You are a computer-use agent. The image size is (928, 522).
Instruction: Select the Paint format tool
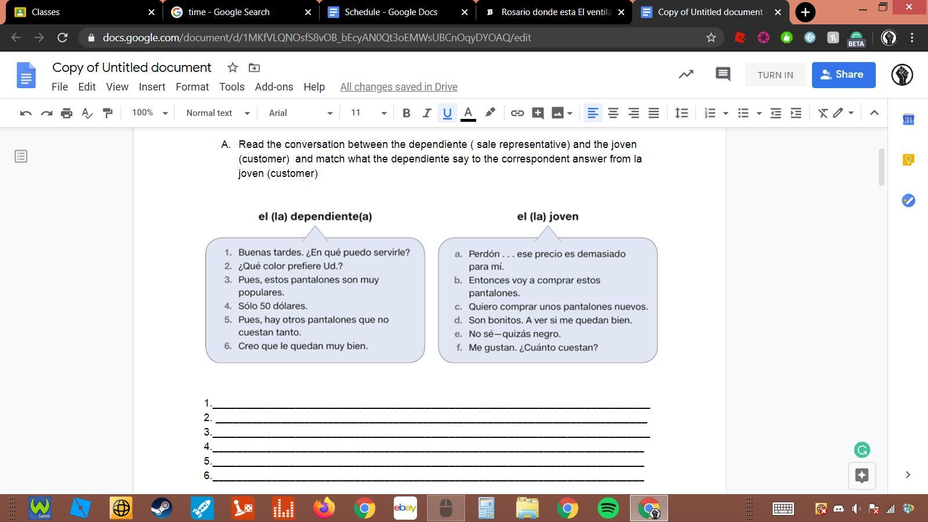pos(107,113)
